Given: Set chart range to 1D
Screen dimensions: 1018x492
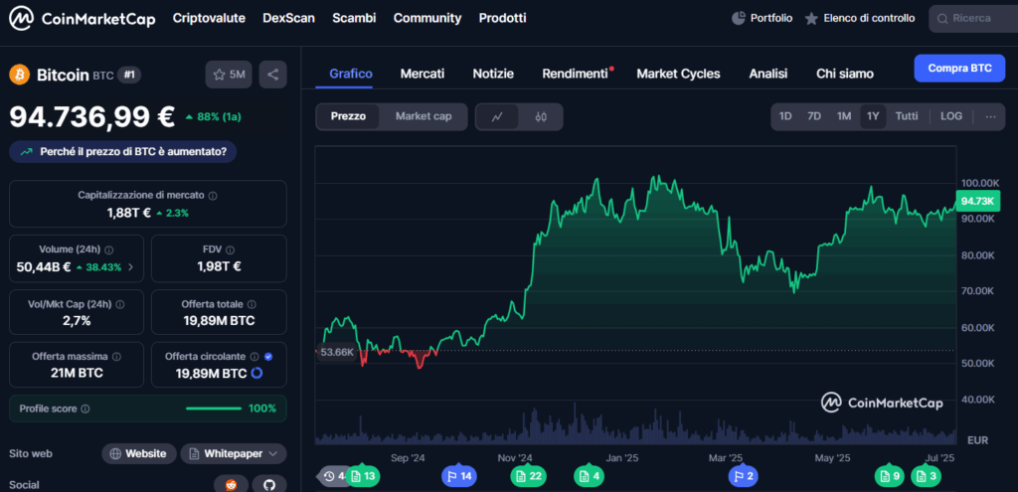Looking at the screenshot, I should [x=785, y=117].
